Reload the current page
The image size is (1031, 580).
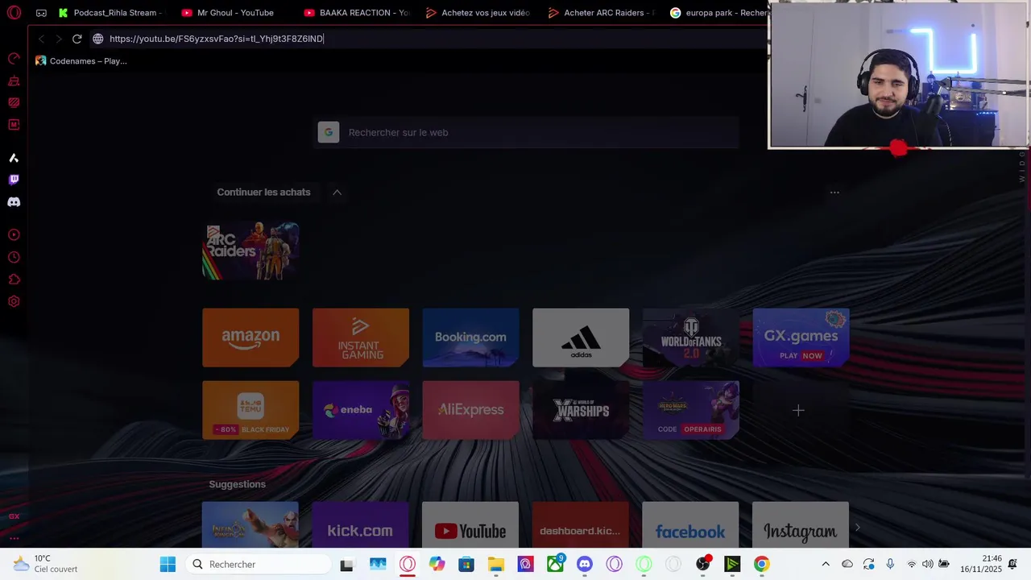(x=77, y=39)
